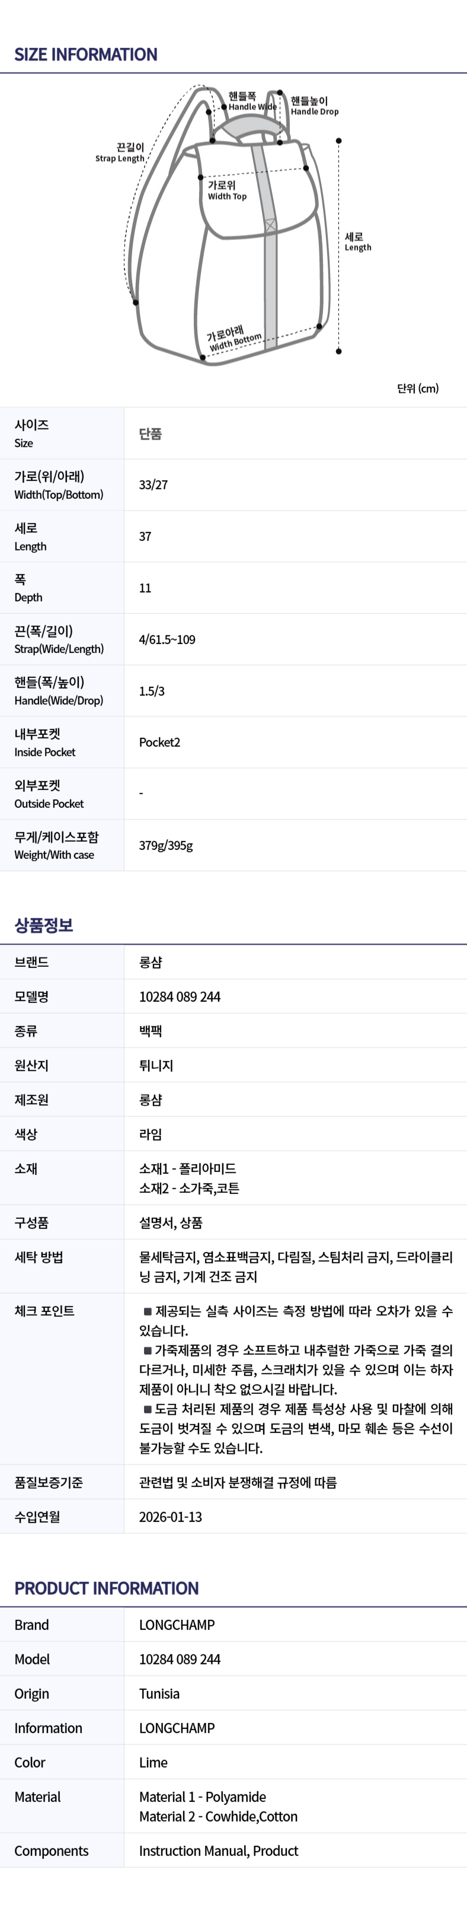This screenshot has height=1907, width=467.
Task: Click the "33/27" width value
Action: tap(153, 485)
